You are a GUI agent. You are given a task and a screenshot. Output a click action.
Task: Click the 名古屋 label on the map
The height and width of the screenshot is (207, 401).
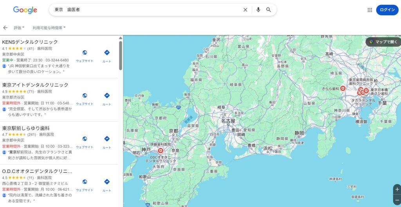[x=228, y=121]
